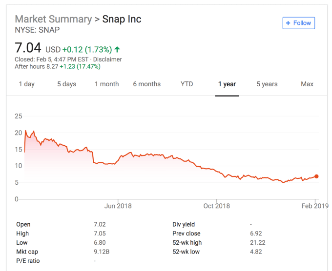Click the Market Summary breadcrumb
332x271 pixels.
pos(53,19)
